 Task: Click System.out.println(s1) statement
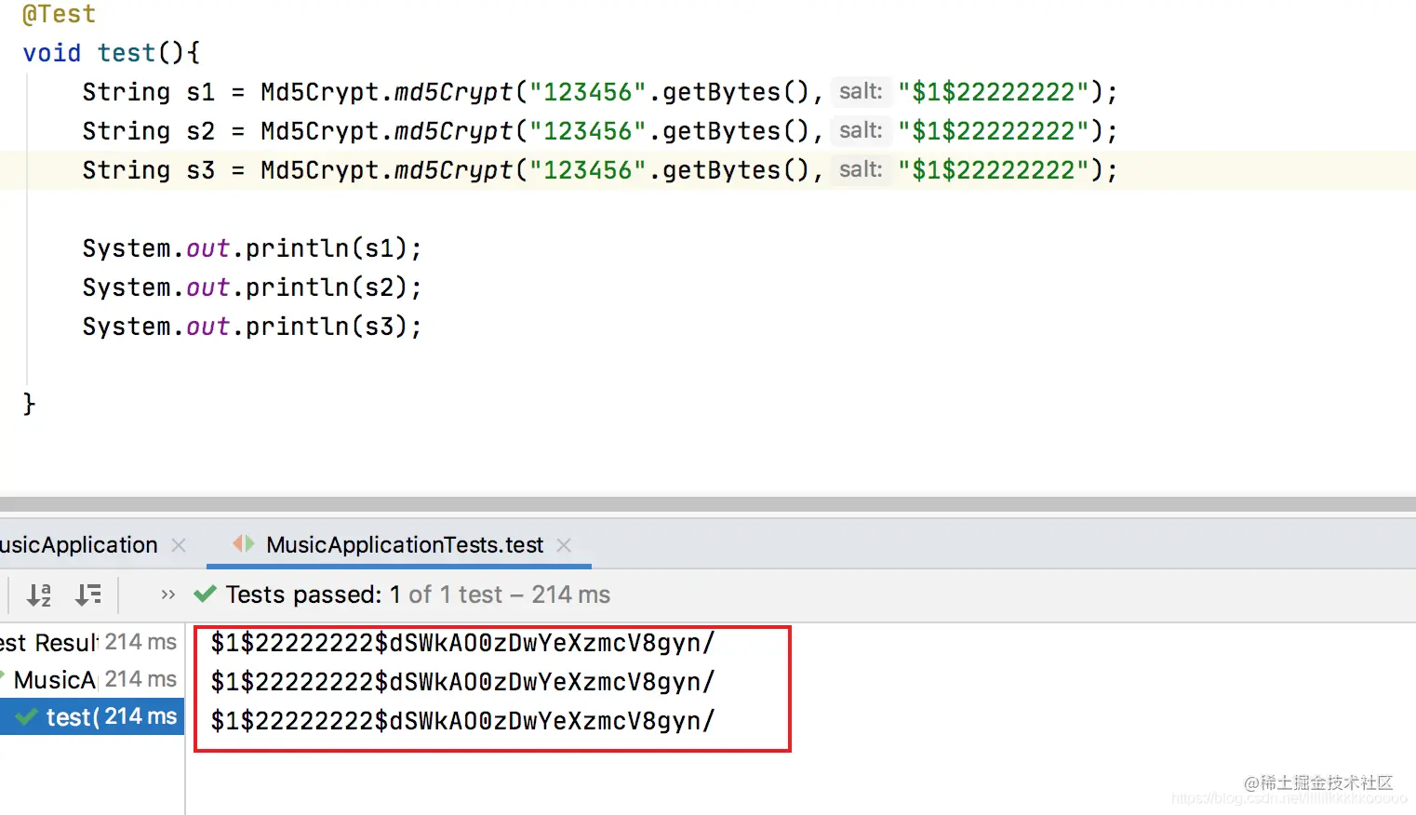click(252, 248)
